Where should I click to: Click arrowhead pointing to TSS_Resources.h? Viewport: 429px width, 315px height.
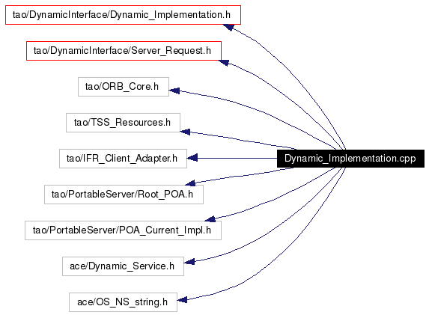[185, 132]
